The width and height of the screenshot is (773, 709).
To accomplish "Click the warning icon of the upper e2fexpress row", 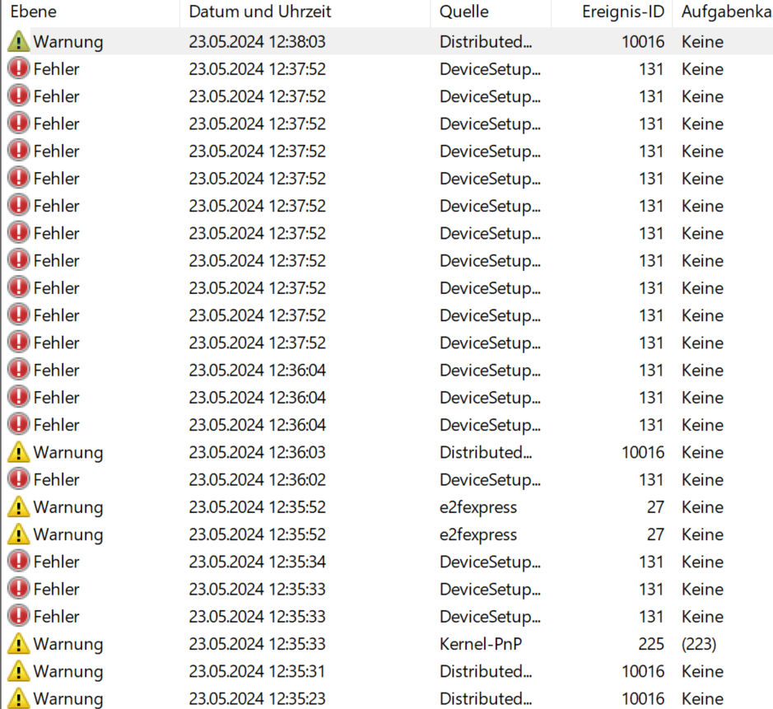I will (18, 507).
